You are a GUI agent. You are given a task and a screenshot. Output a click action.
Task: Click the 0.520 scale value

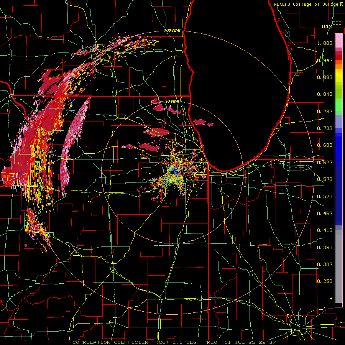point(325,197)
